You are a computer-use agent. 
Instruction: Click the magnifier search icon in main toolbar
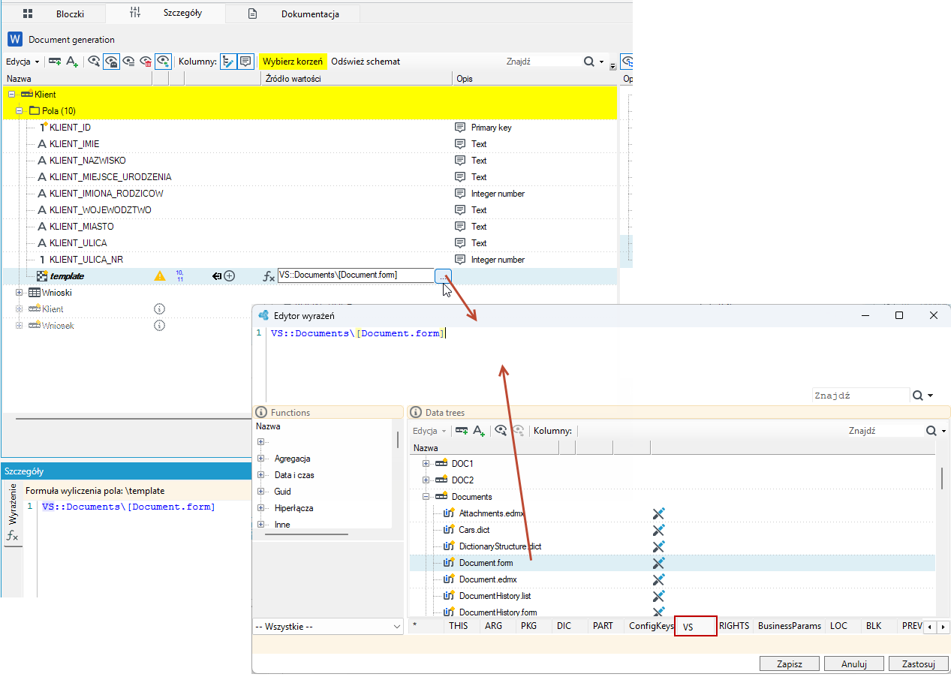589,62
